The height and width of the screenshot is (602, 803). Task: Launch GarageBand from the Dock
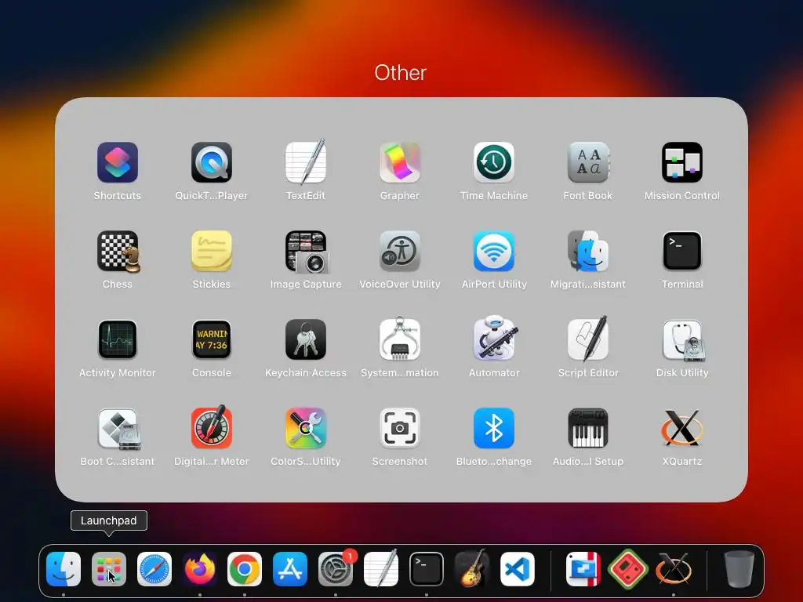tap(471, 568)
